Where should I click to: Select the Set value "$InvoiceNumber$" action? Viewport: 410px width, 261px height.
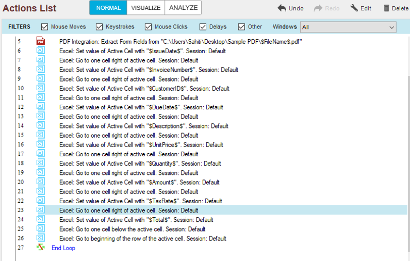click(x=149, y=70)
